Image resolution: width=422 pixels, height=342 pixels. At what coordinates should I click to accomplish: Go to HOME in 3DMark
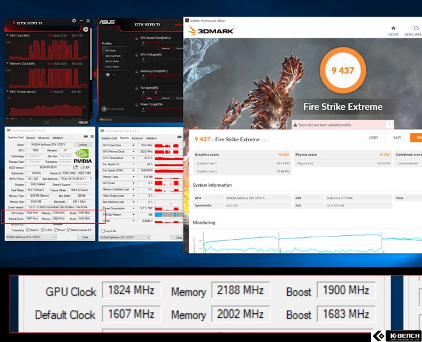click(x=393, y=31)
